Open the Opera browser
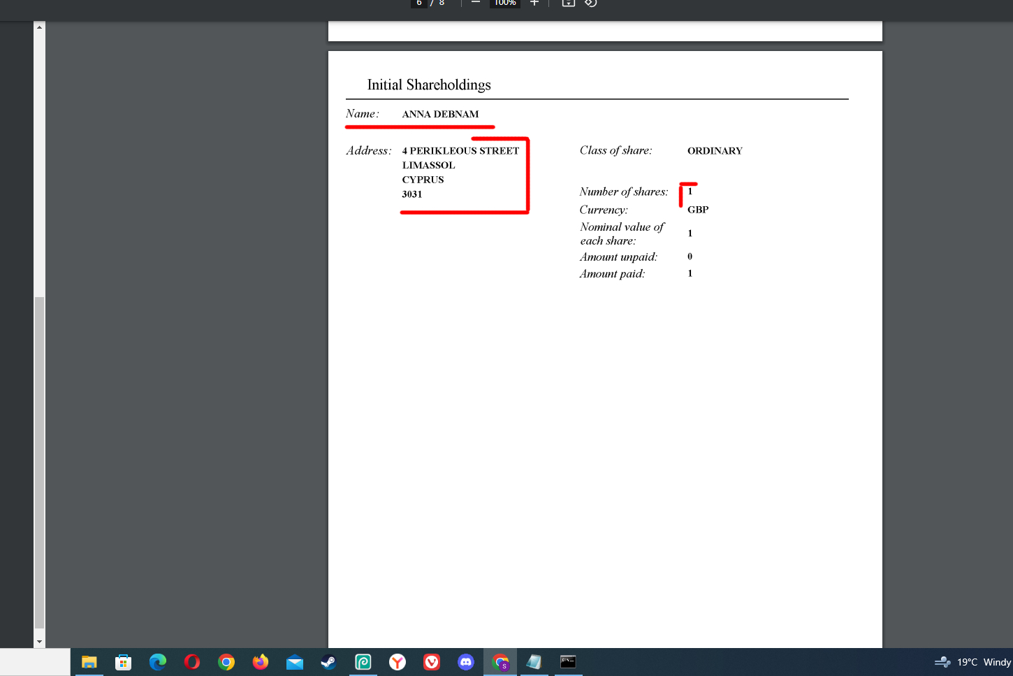 click(192, 662)
